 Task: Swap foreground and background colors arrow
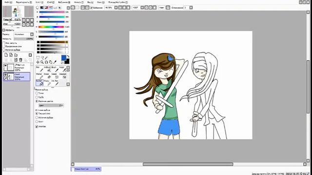68,57
